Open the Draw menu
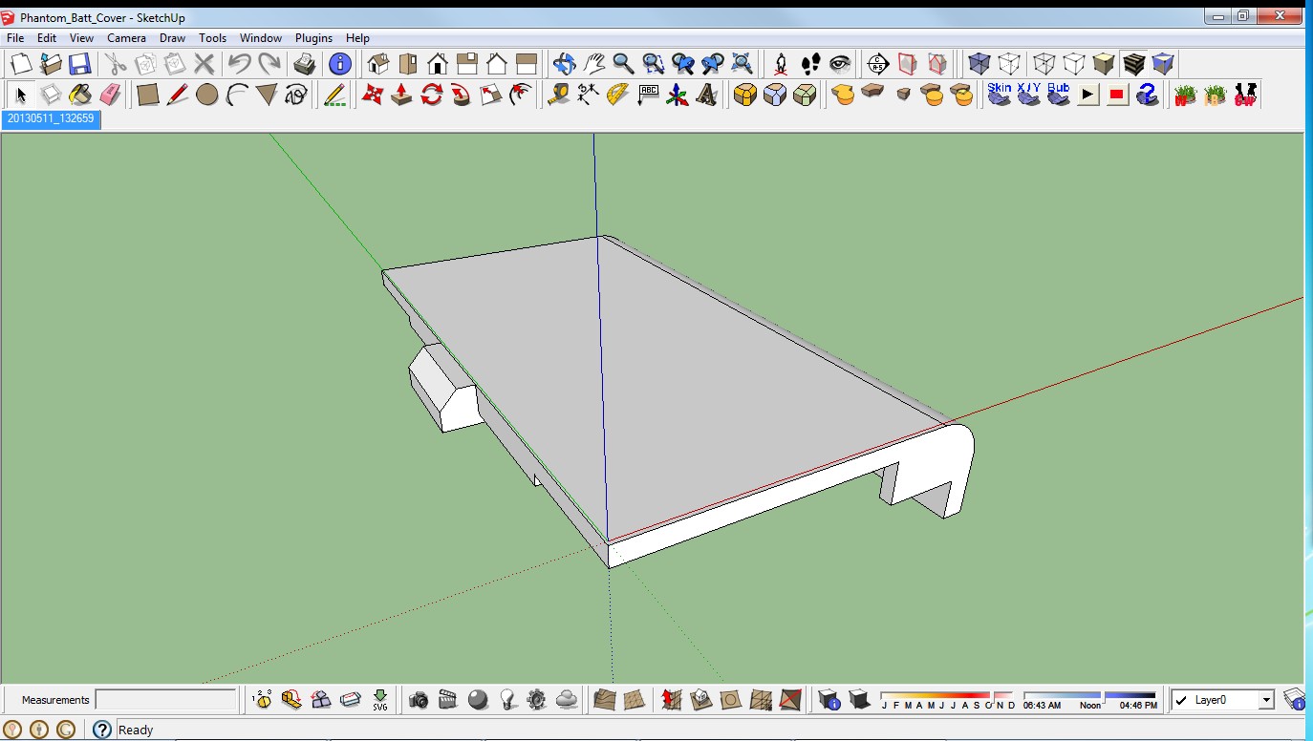Image resolution: width=1313 pixels, height=741 pixels. click(172, 38)
